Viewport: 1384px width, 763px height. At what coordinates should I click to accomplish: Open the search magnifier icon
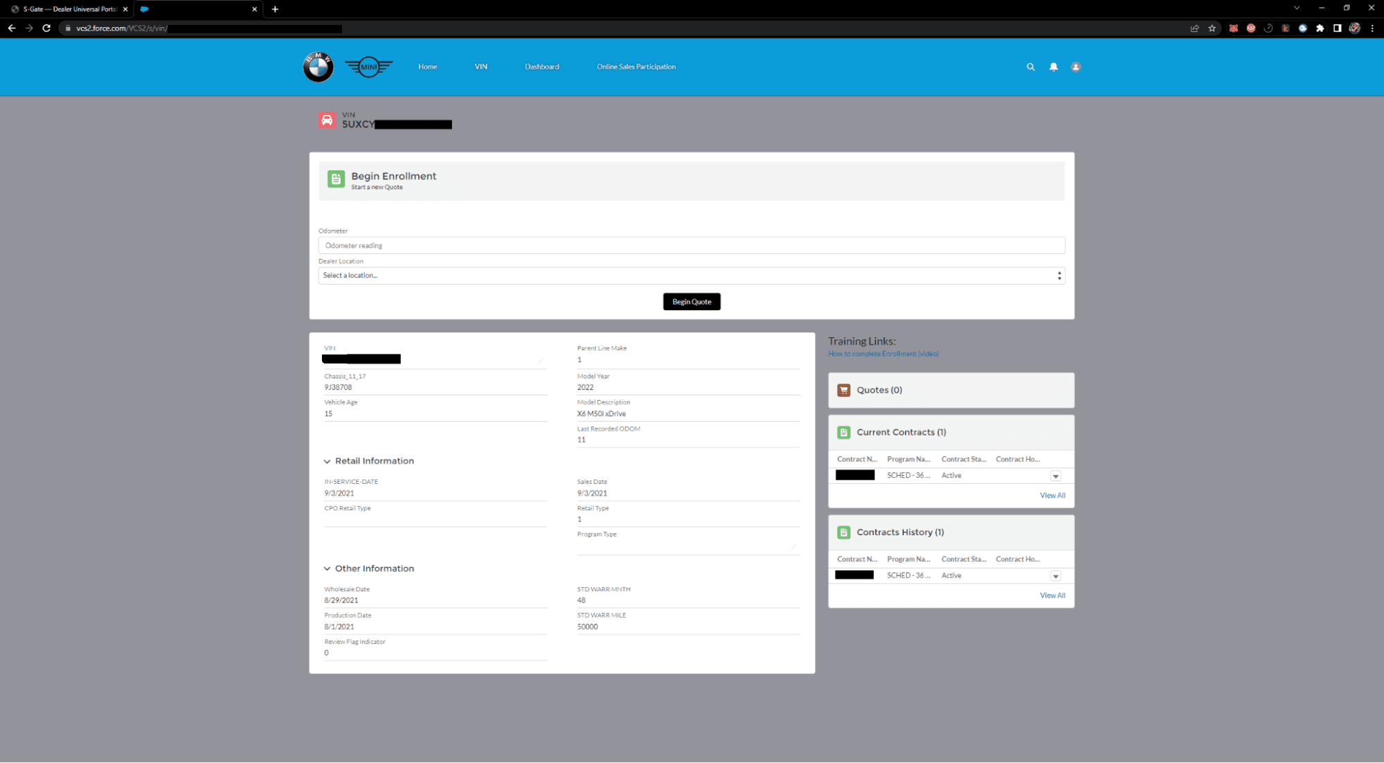point(1030,67)
